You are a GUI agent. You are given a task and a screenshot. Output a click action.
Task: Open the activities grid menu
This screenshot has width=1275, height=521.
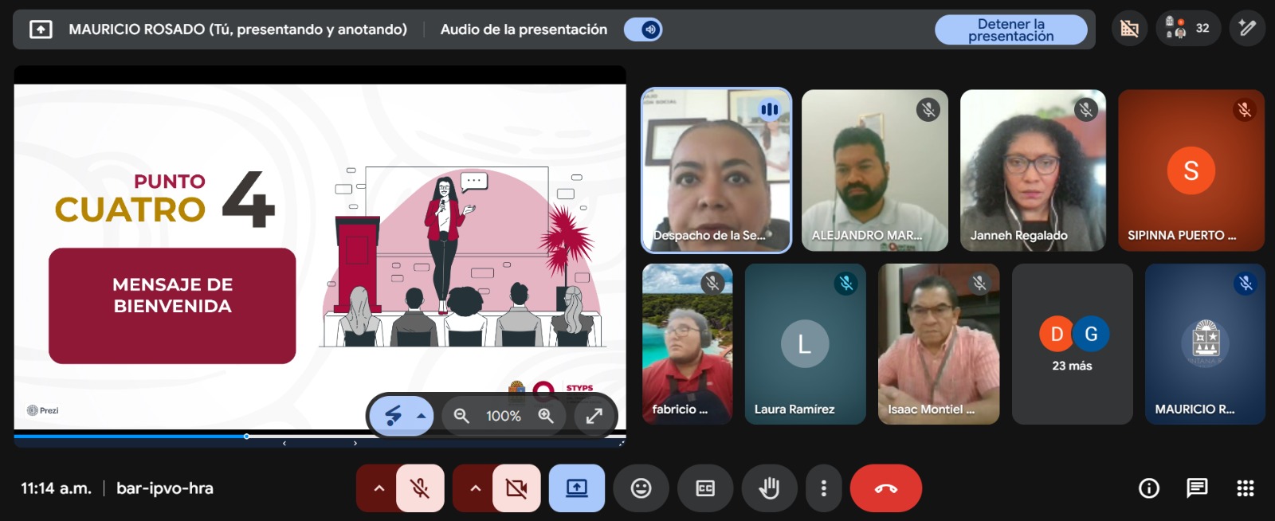tap(1245, 488)
